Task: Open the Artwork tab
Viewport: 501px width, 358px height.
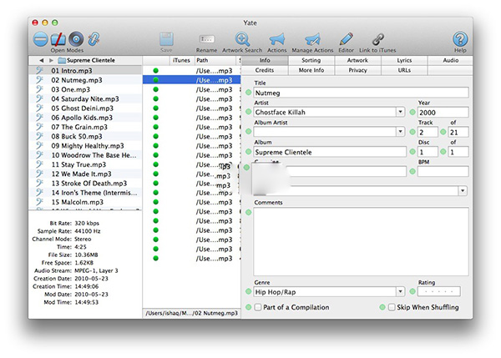Action: pos(357,60)
